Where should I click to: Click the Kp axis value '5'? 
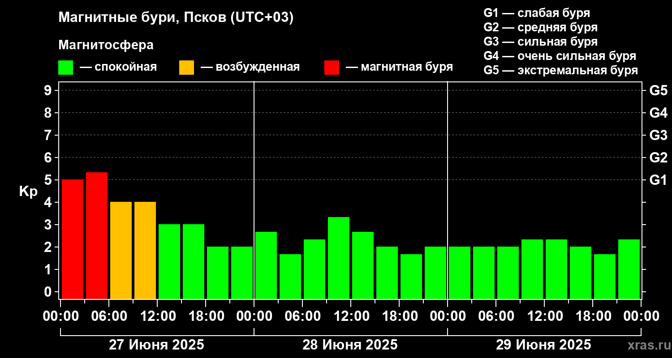point(49,180)
